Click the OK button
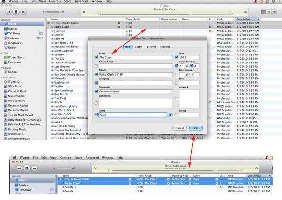 pos(196,128)
